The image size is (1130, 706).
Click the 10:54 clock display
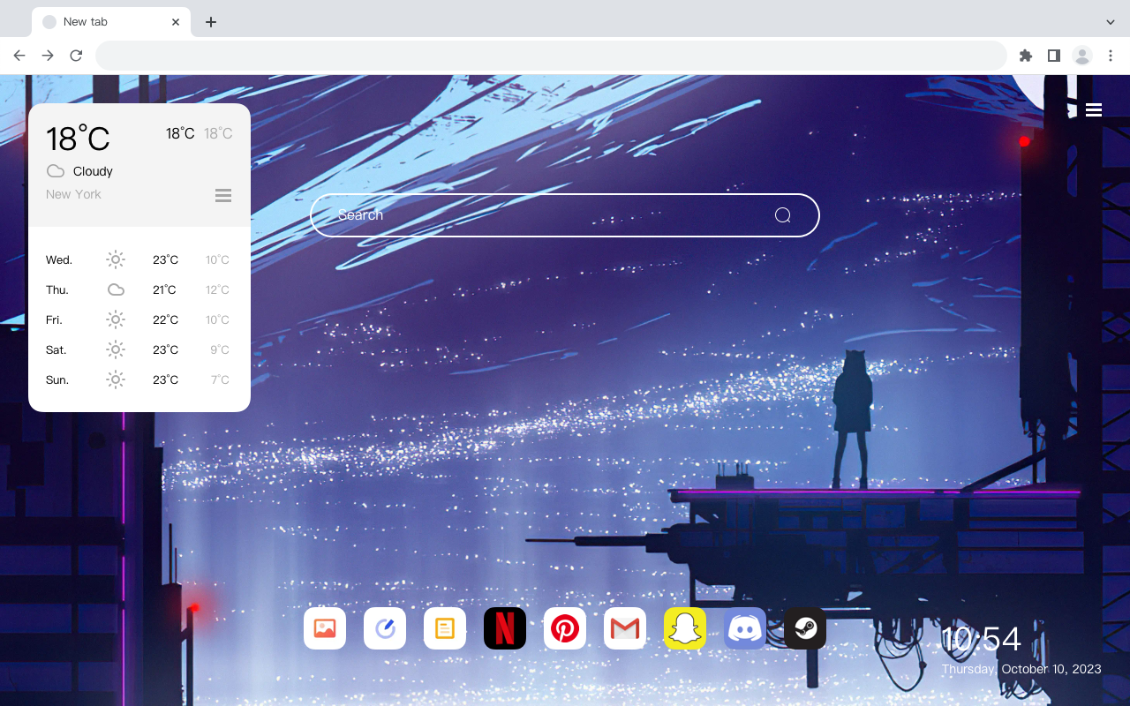point(982,639)
